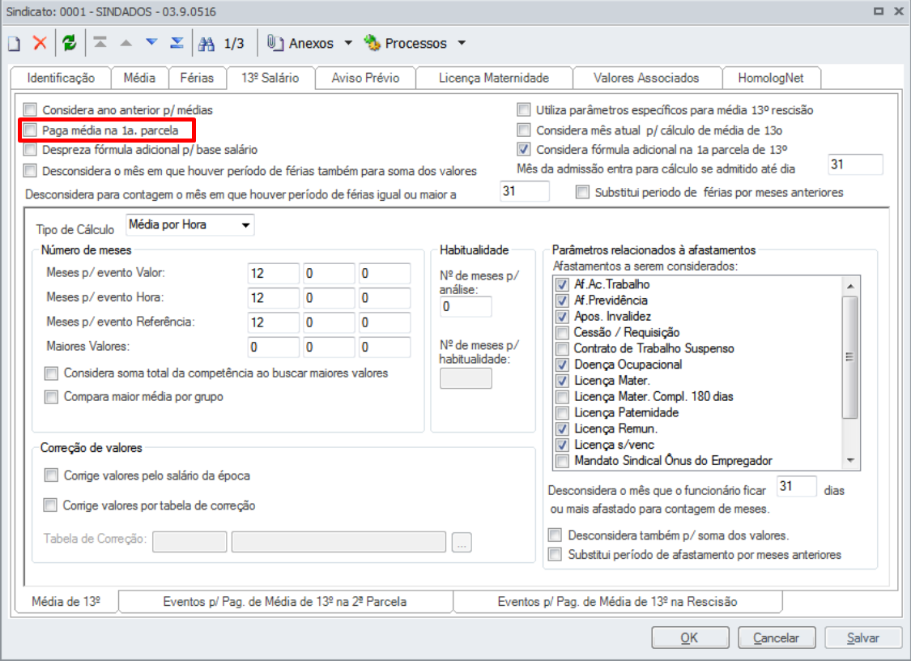Click the Cancelar button
This screenshot has width=911, height=661.
point(777,638)
